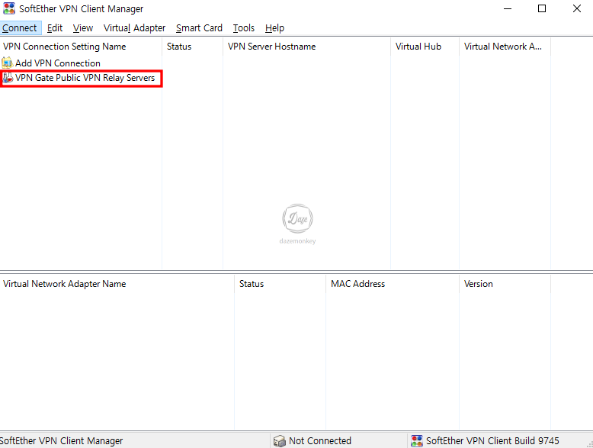Open the Tools menu
593x448 pixels.
pos(244,28)
